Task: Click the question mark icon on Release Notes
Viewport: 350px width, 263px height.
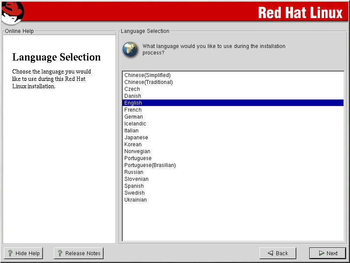Action: point(60,253)
